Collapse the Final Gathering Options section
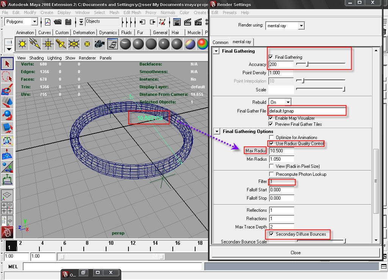Viewport: 388px width, 280px height. [x=217, y=131]
